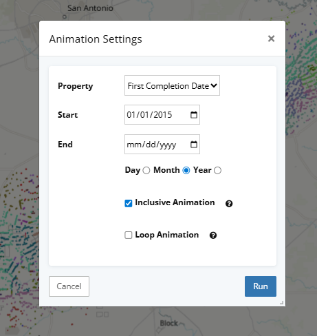
Task: Select the Month radio button
Action: point(186,171)
